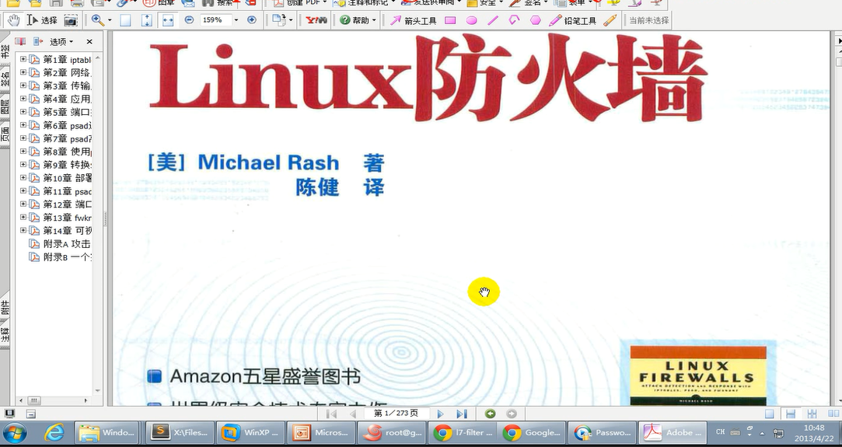Screen dimensions: 842x447
Task: Switch to continuous page layout
Action: tap(791, 414)
